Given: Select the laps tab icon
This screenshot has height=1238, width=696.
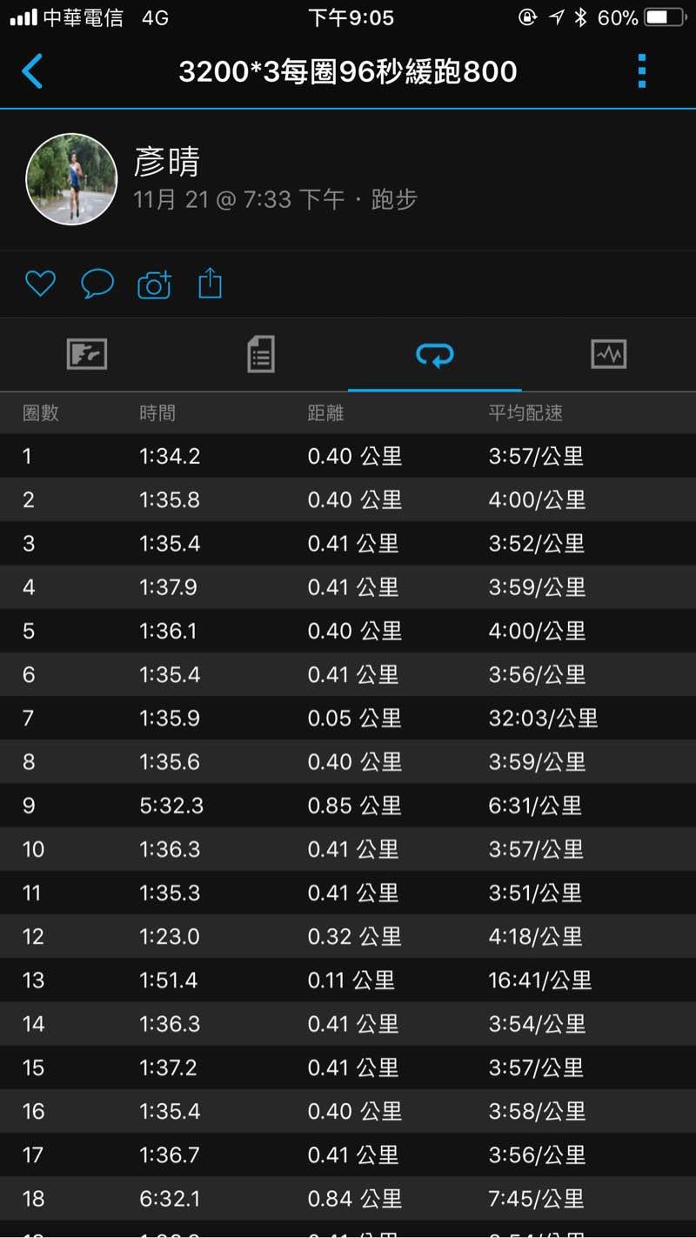Looking at the screenshot, I should (435, 354).
